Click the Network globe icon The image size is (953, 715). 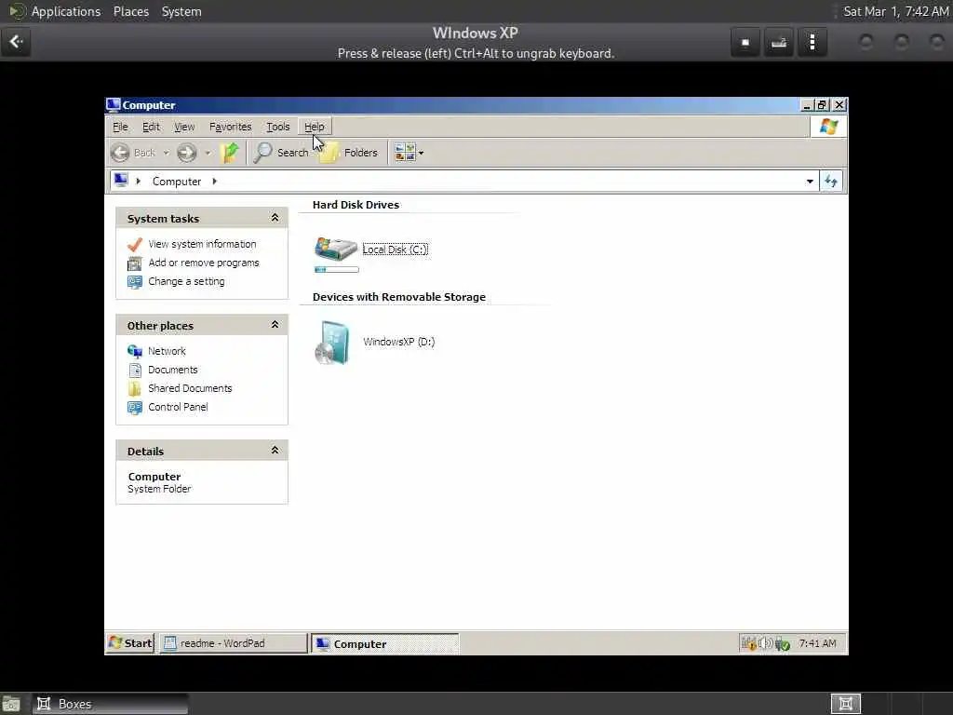pyautogui.click(x=134, y=351)
